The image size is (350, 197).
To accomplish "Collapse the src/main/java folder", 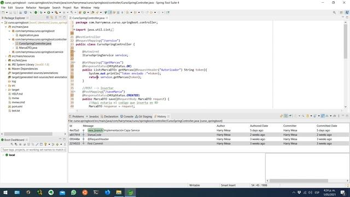I will (6, 27).
